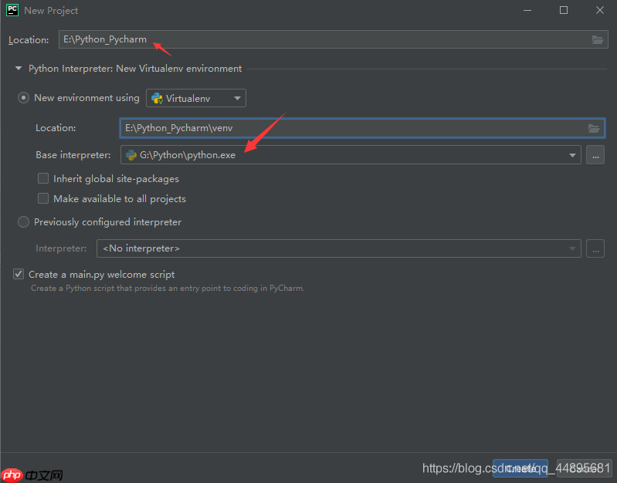Screen dimensions: 617x483
Task: Enable Inherit global site-packages
Action: [x=43, y=178]
